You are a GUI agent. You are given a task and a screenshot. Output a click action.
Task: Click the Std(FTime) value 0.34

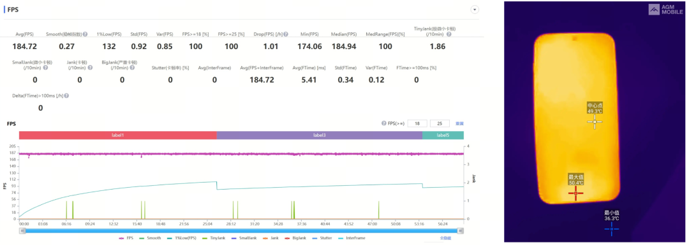click(x=346, y=80)
